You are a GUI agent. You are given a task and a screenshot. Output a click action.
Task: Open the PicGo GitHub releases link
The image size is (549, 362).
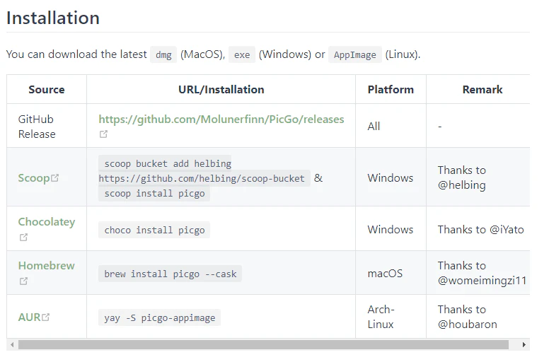(221, 119)
